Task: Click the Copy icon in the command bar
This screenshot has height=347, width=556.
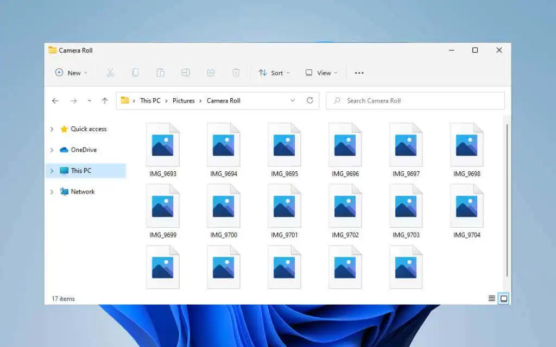Action: pyautogui.click(x=135, y=72)
